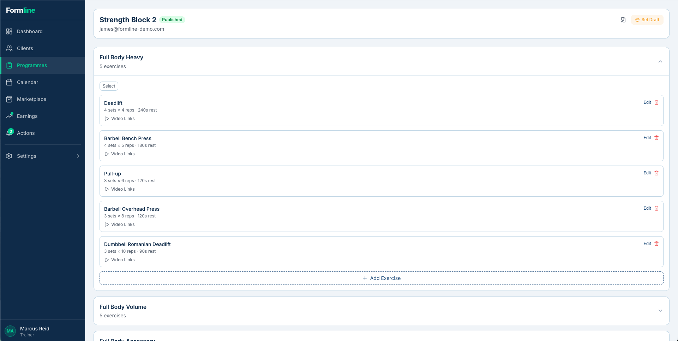Click the Calendar icon in sidebar

pyautogui.click(x=10, y=82)
